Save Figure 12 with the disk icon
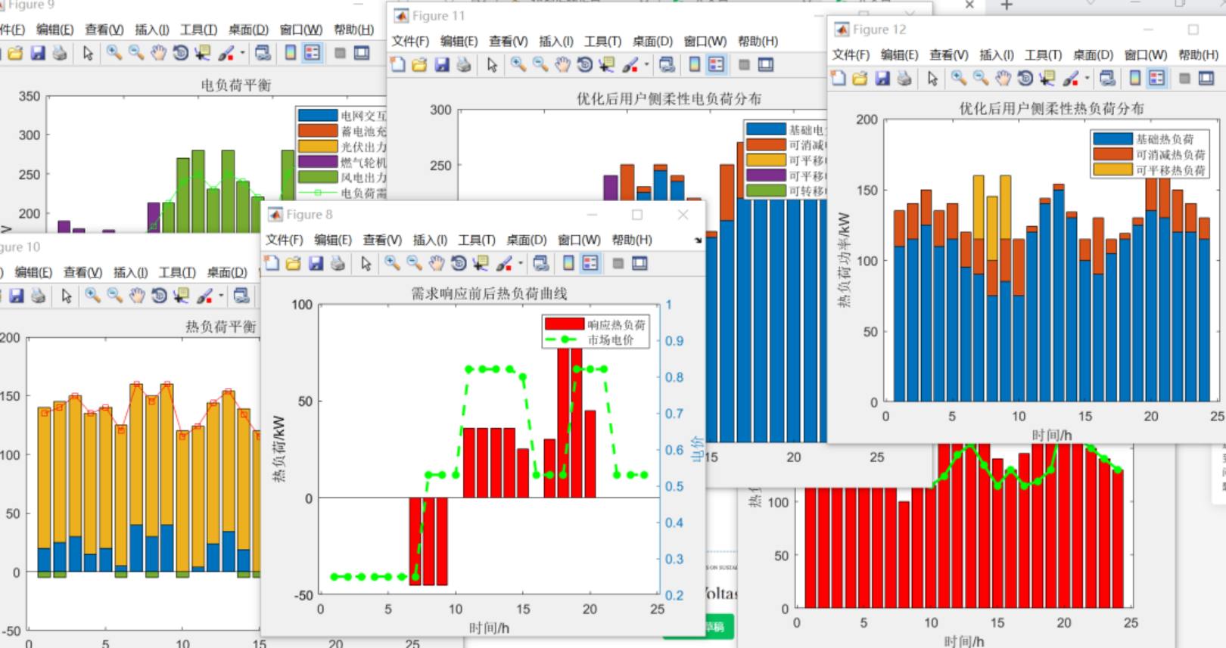1226x648 pixels. coord(882,78)
